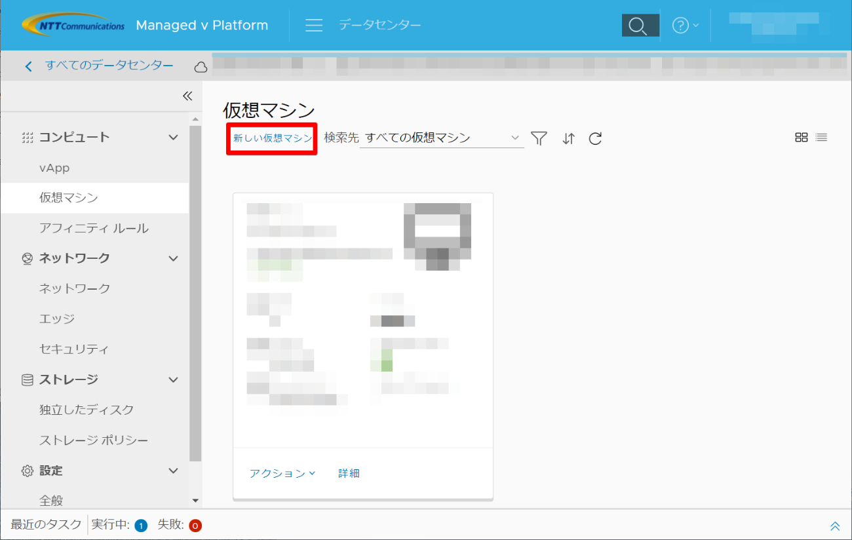The width and height of the screenshot is (852, 540).
Task: Click 最近のタスク label
Action: [x=46, y=525]
